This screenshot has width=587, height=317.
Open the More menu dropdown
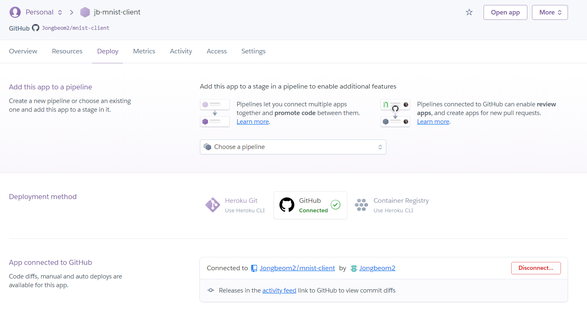550,12
